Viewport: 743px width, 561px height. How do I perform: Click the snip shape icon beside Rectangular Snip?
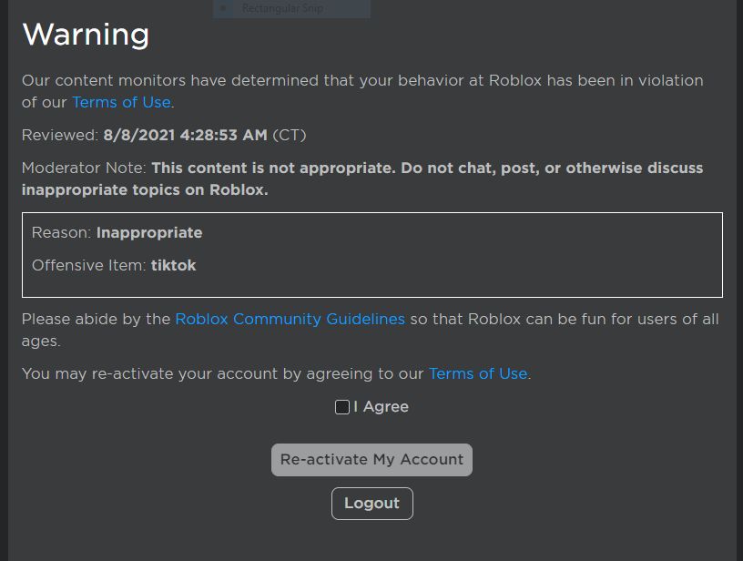[223, 8]
